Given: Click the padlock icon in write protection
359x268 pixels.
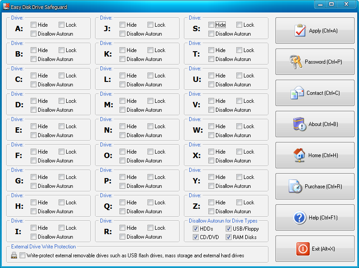Looking at the screenshot, I should pos(14,256).
